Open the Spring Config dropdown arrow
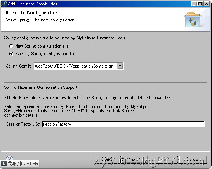Screen dimensions: 212x169 coord(120,66)
